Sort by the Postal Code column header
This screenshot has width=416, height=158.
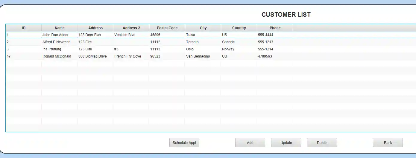click(x=167, y=28)
